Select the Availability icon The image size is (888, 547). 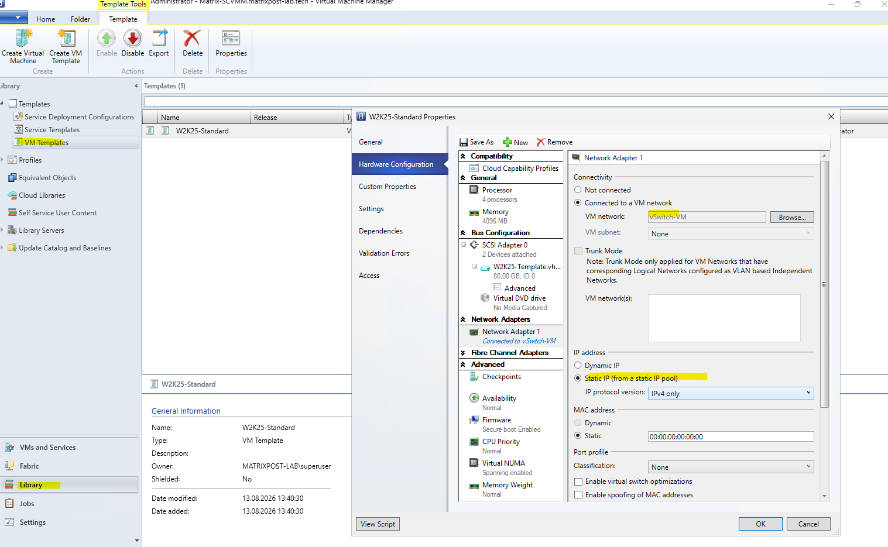[474, 398]
